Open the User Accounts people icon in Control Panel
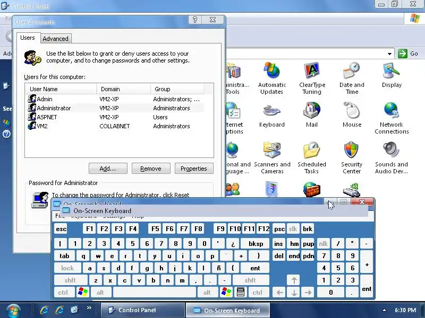The height and width of the screenshot is (318, 425). coord(233,189)
